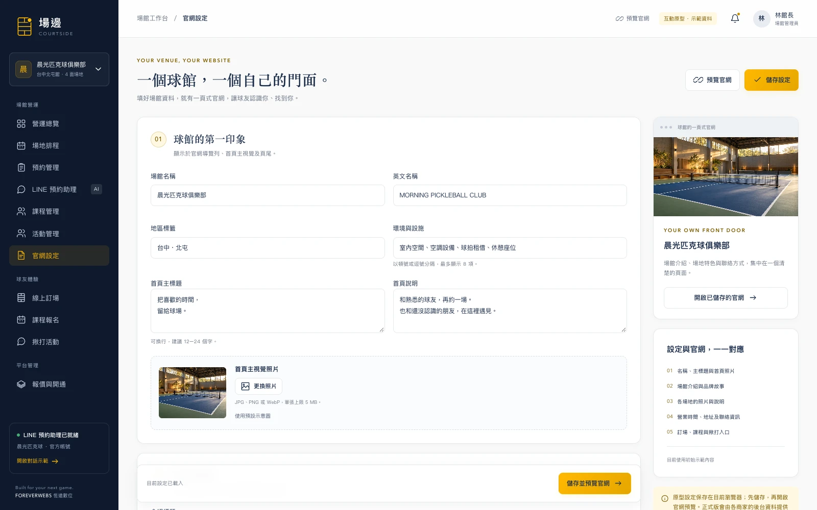This screenshot has height=510, width=817.
Task: Click the 線上訂場 grid icon
Action: (21, 298)
